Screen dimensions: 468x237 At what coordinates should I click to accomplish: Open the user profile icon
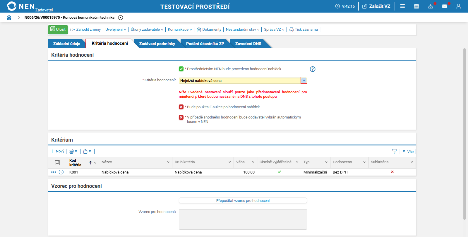click(x=459, y=6)
